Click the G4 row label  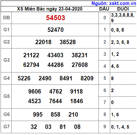(6, 78)
